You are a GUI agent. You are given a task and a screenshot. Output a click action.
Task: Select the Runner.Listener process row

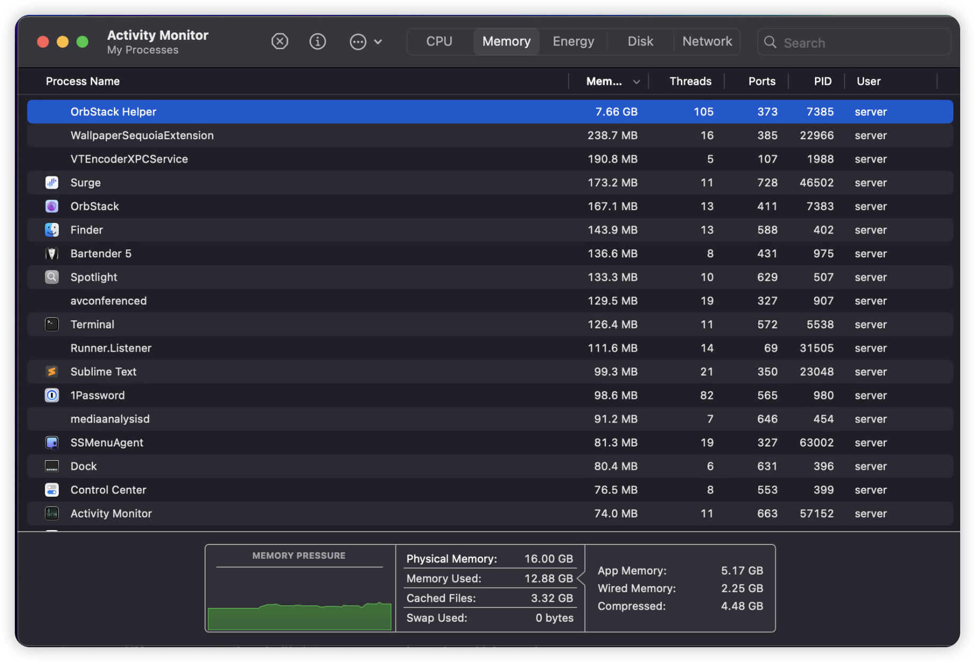click(x=490, y=348)
